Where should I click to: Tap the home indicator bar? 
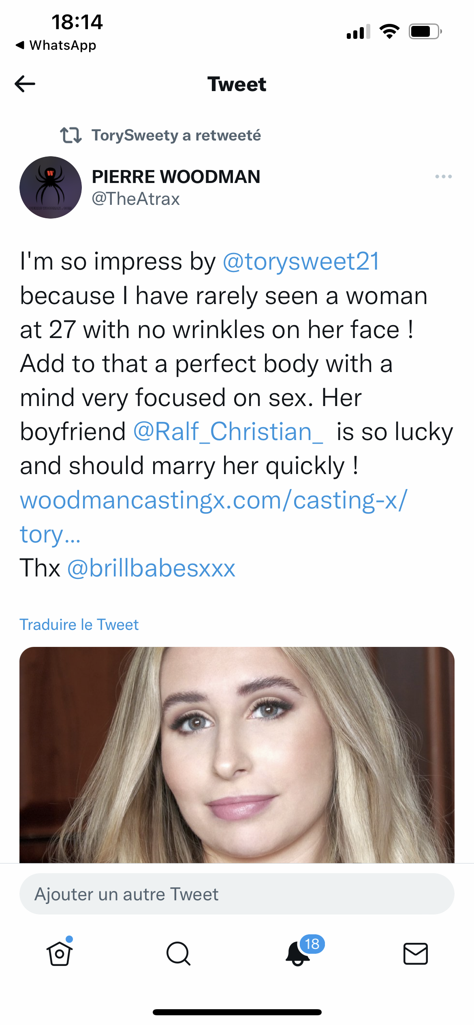pyautogui.click(x=237, y=1012)
